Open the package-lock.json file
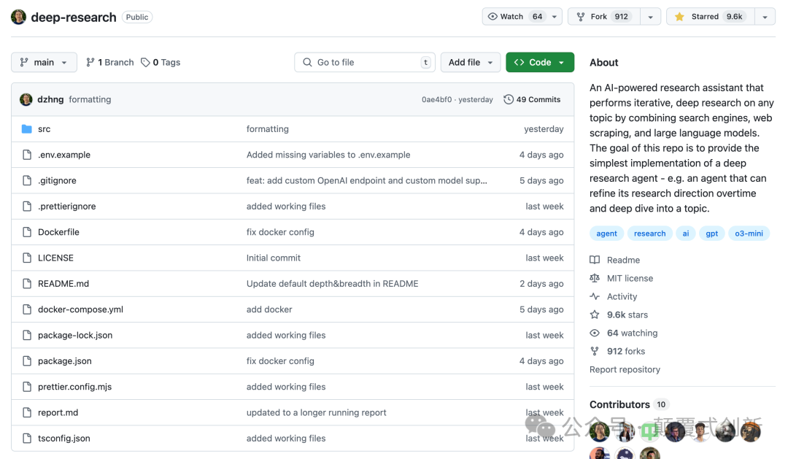Viewport: 788px width, 459px height. pyautogui.click(x=75, y=336)
